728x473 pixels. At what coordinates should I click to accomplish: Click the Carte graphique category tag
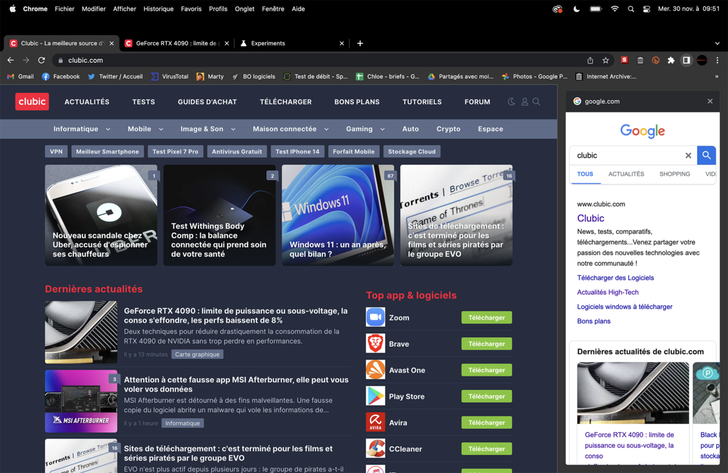coord(197,354)
